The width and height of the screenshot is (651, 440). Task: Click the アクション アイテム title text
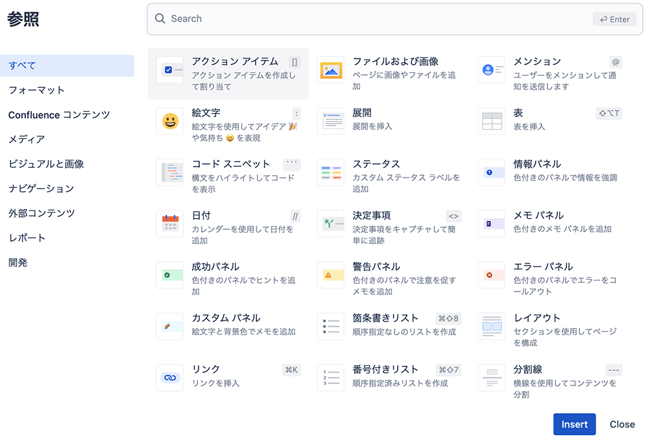click(x=235, y=61)
